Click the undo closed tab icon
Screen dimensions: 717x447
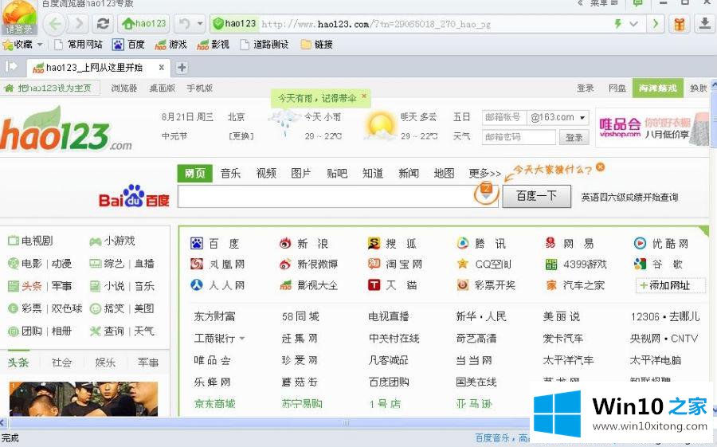tap(185, 24)
